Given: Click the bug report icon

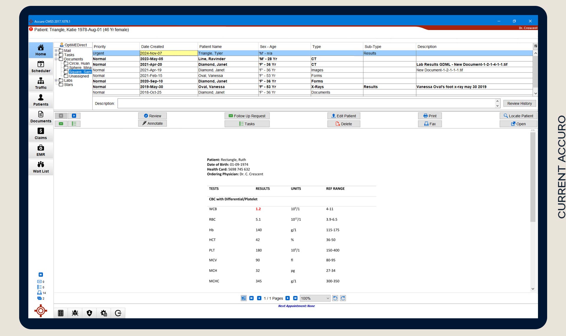Looking at the screenshot, I should 75,313.
